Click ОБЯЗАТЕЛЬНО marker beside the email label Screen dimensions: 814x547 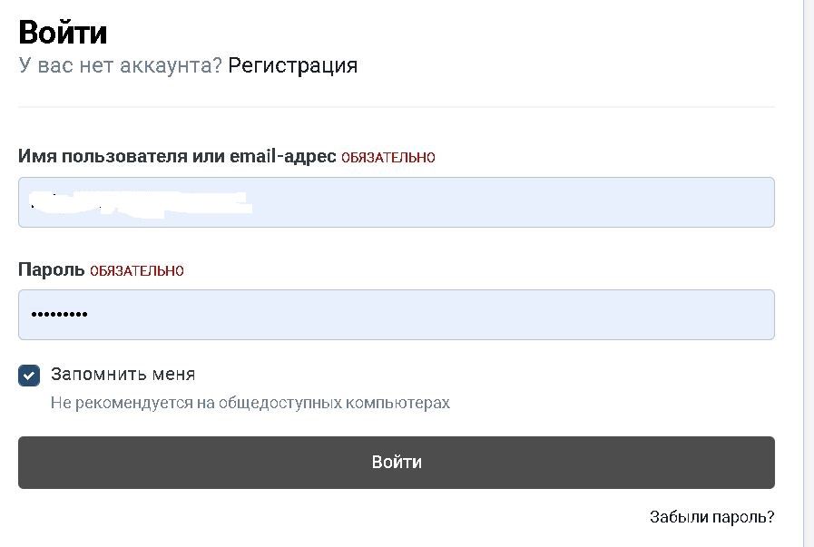[x=388, y=158]
